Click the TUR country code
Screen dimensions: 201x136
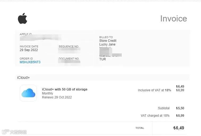click(x=102, y=59)
